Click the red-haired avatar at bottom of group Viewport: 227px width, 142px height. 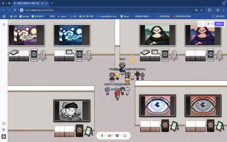point(117,96)
